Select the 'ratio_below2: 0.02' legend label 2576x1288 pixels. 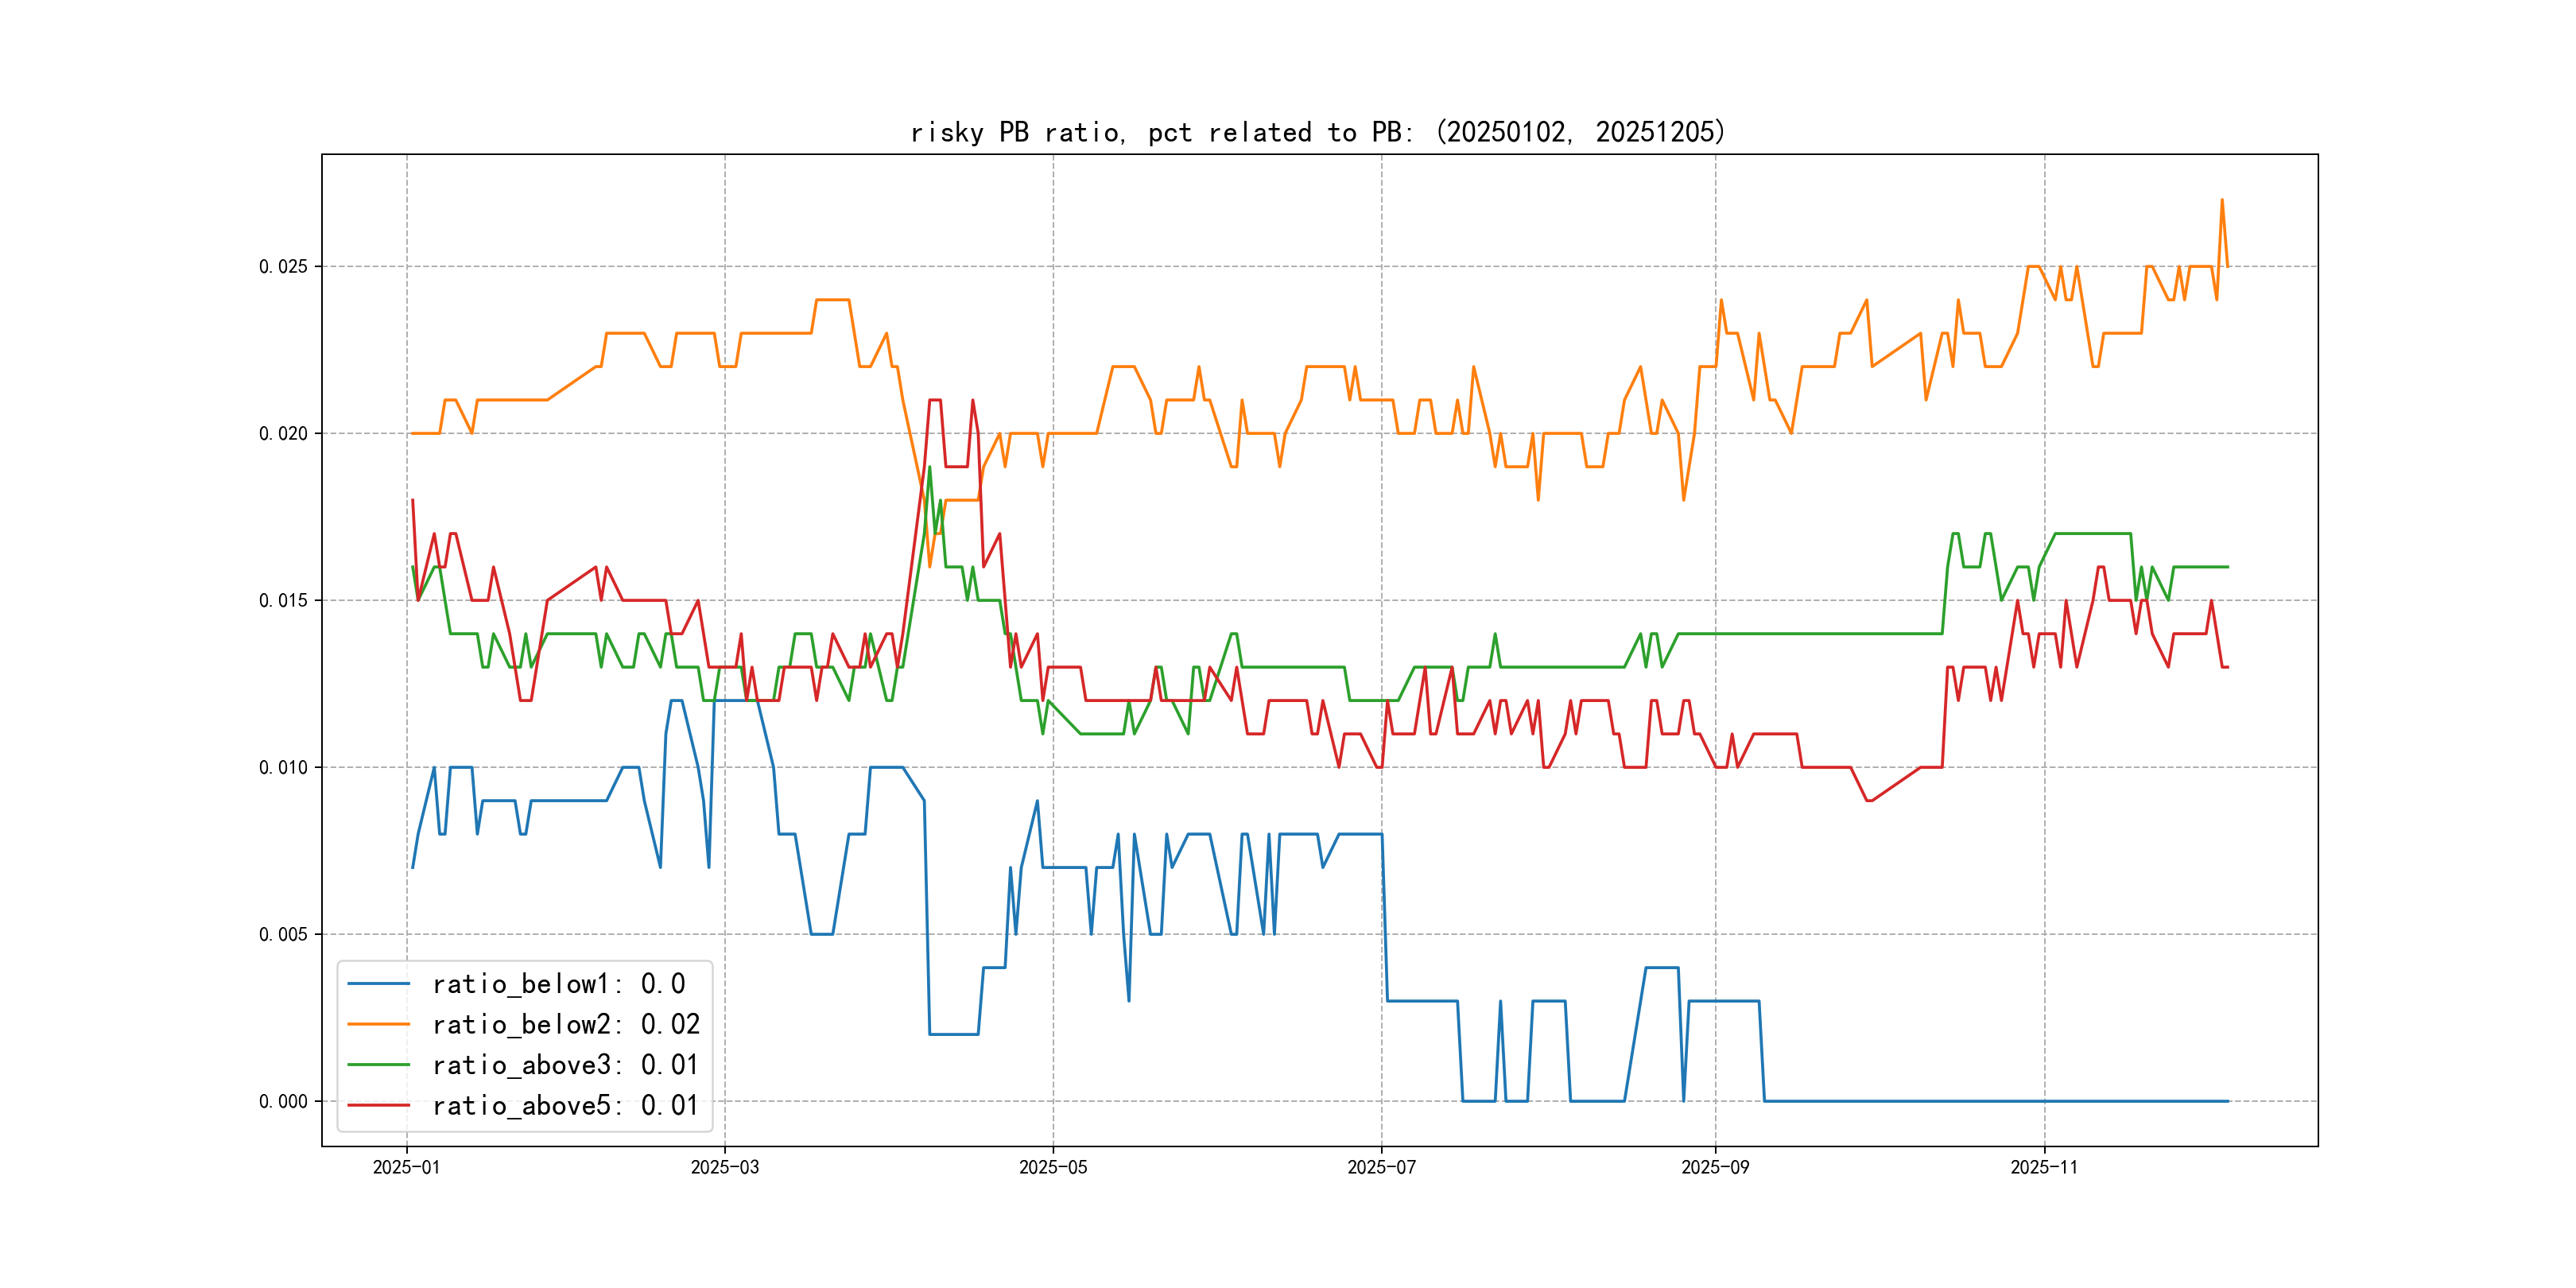pos(565,1024)
